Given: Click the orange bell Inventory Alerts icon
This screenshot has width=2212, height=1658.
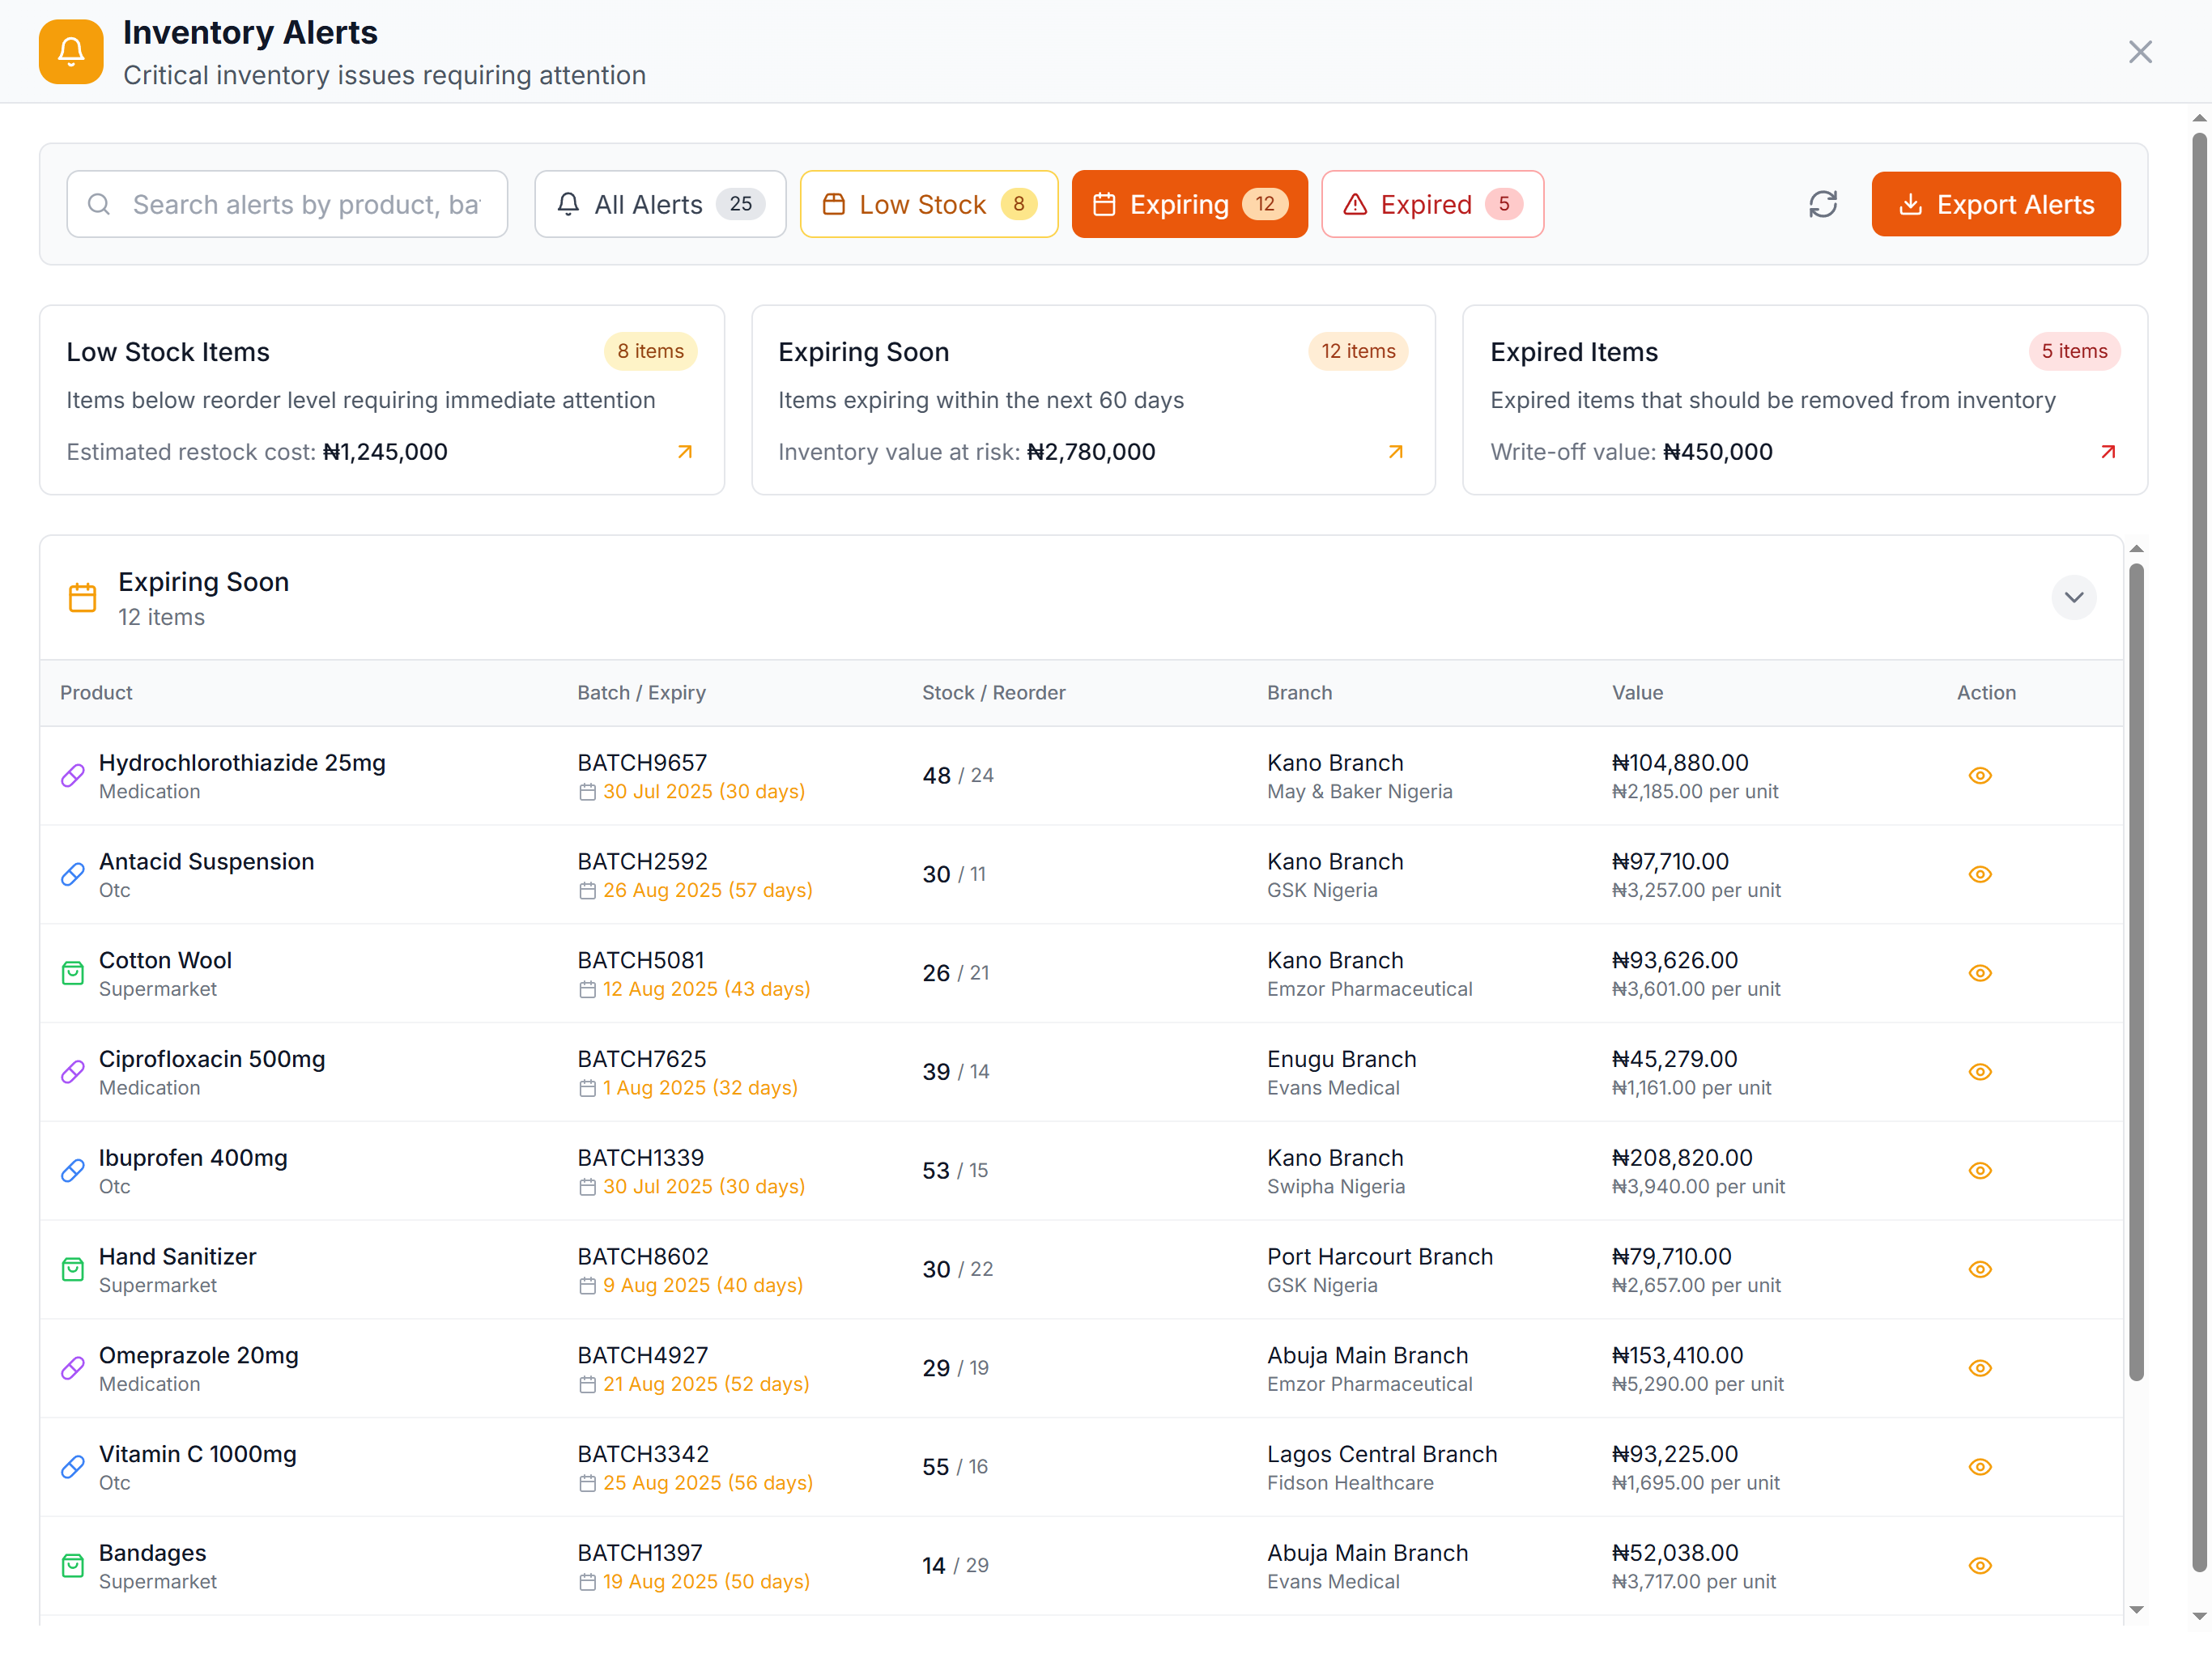Looking at the screenshot, I should [71, 52].
